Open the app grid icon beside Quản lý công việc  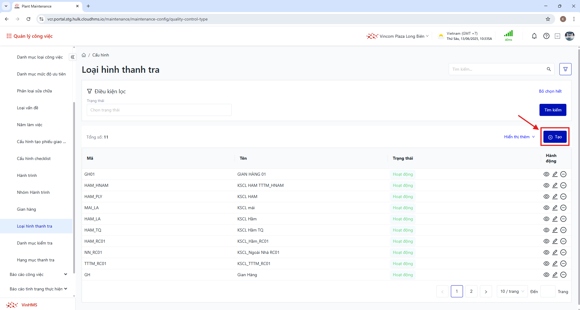pos(9,36)
